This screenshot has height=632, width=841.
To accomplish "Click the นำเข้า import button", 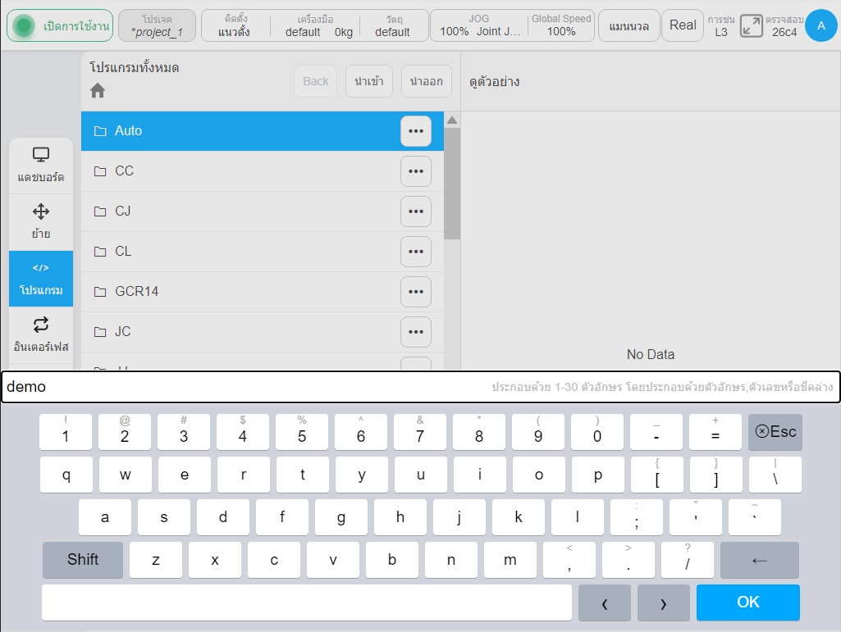I will (369, 81).
